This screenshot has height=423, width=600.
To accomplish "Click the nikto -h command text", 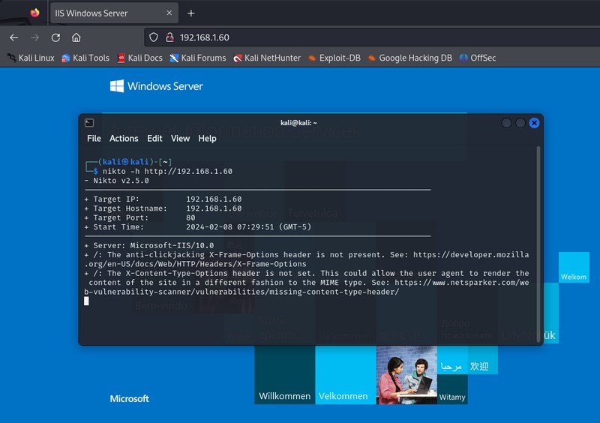I will click(167, 171).
